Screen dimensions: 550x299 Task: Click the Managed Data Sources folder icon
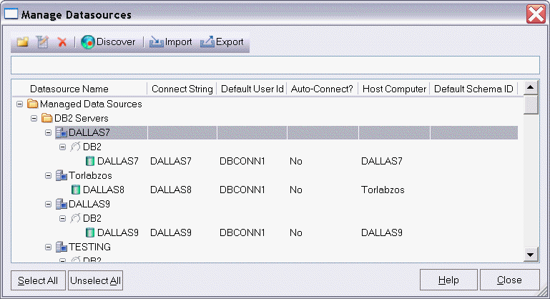tap(33, 104)
